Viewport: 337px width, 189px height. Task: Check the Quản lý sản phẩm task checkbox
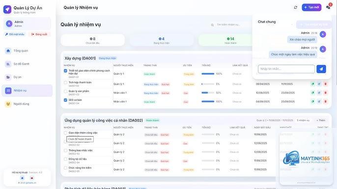click(x=65, y=91)
